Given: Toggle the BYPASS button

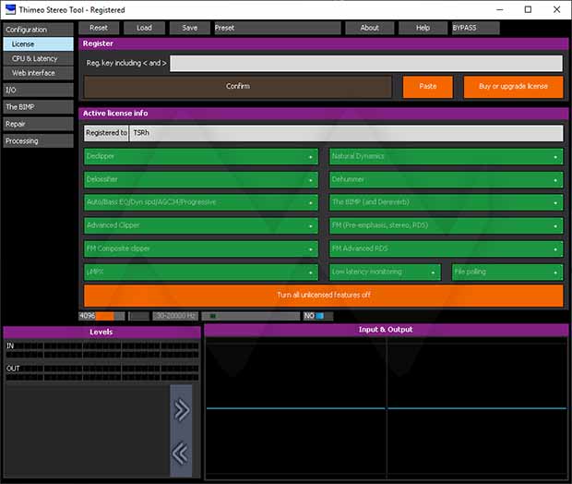Looking at the screenshot, I should pyautogui.click(x=476, y=28).
